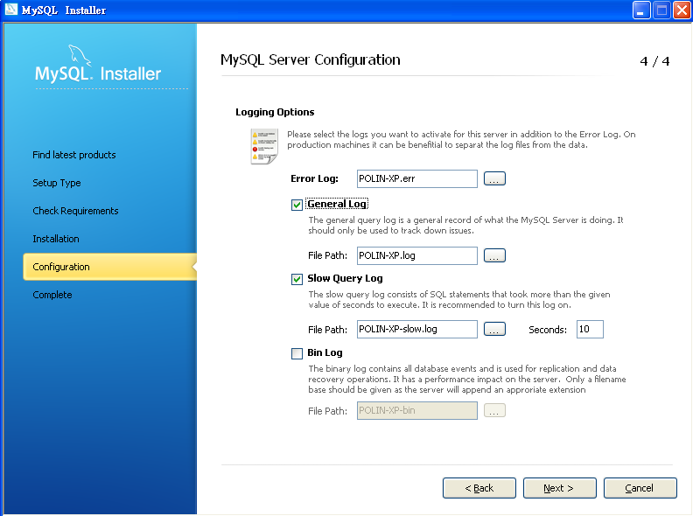Change the slow query Seconds value
The height and width of the screenshot is (516, 693).
click(590, 329)
